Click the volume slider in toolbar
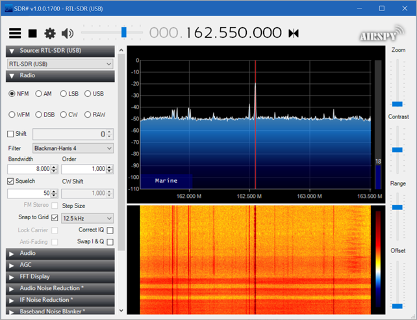The image size is (417, 320). 123,33
